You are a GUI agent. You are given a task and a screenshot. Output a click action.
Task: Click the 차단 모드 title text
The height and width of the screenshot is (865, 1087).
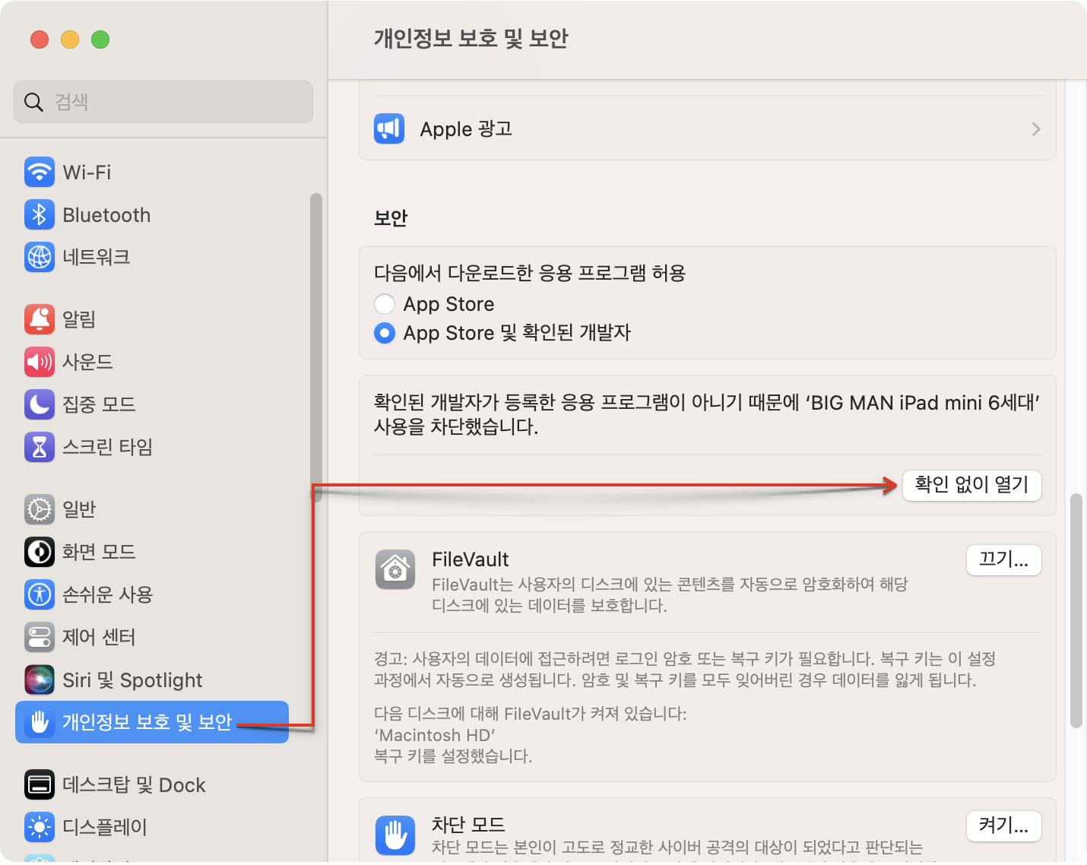[468, 825]
